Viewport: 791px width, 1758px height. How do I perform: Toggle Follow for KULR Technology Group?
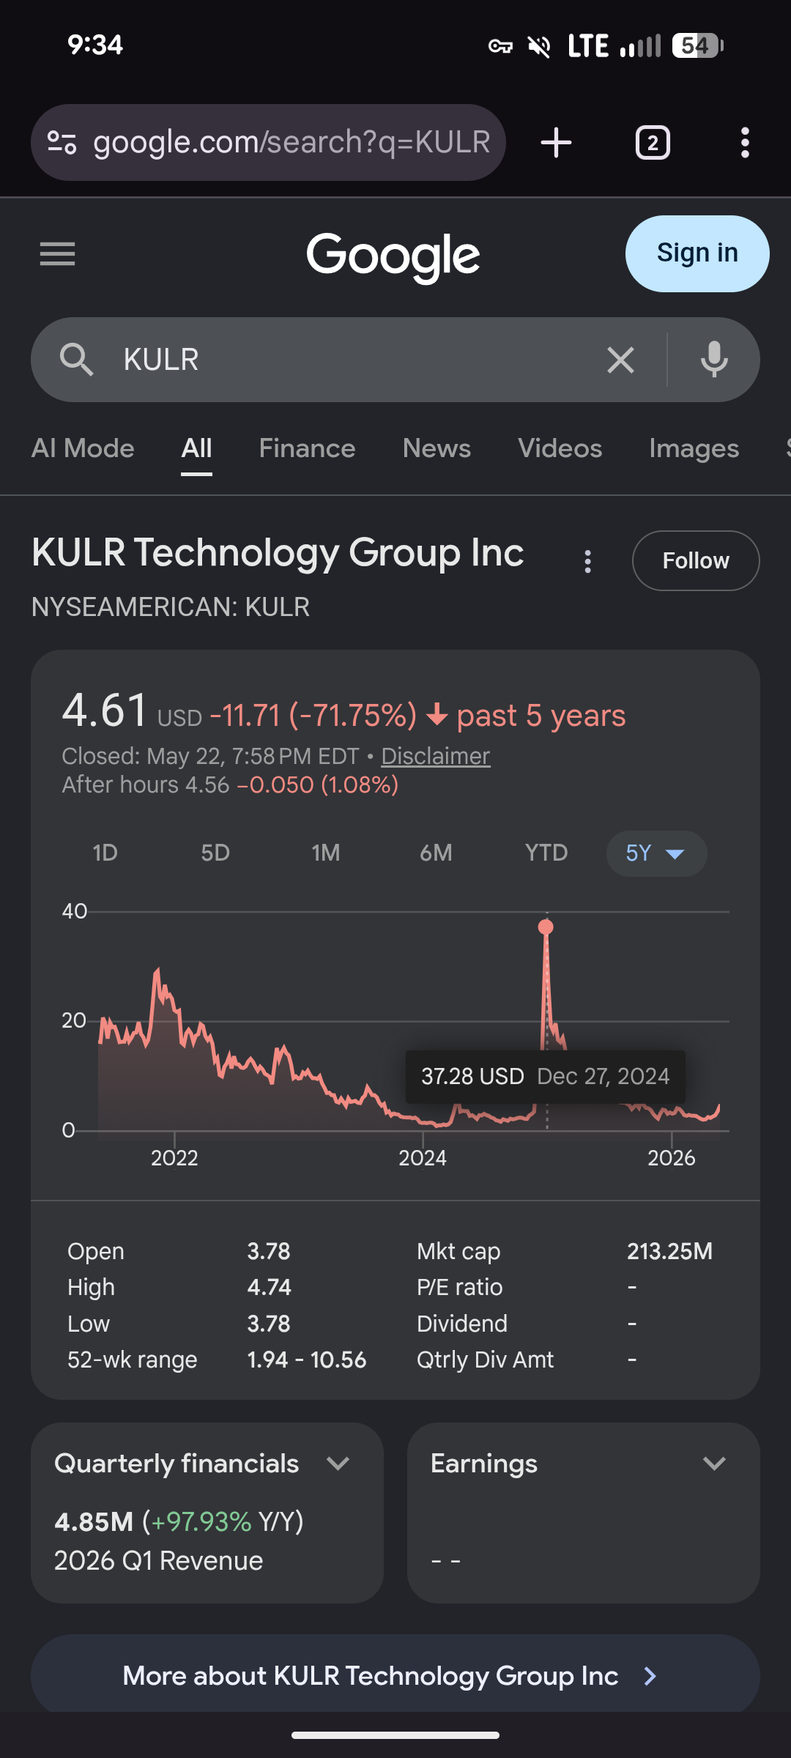click(x=696, y=560)
